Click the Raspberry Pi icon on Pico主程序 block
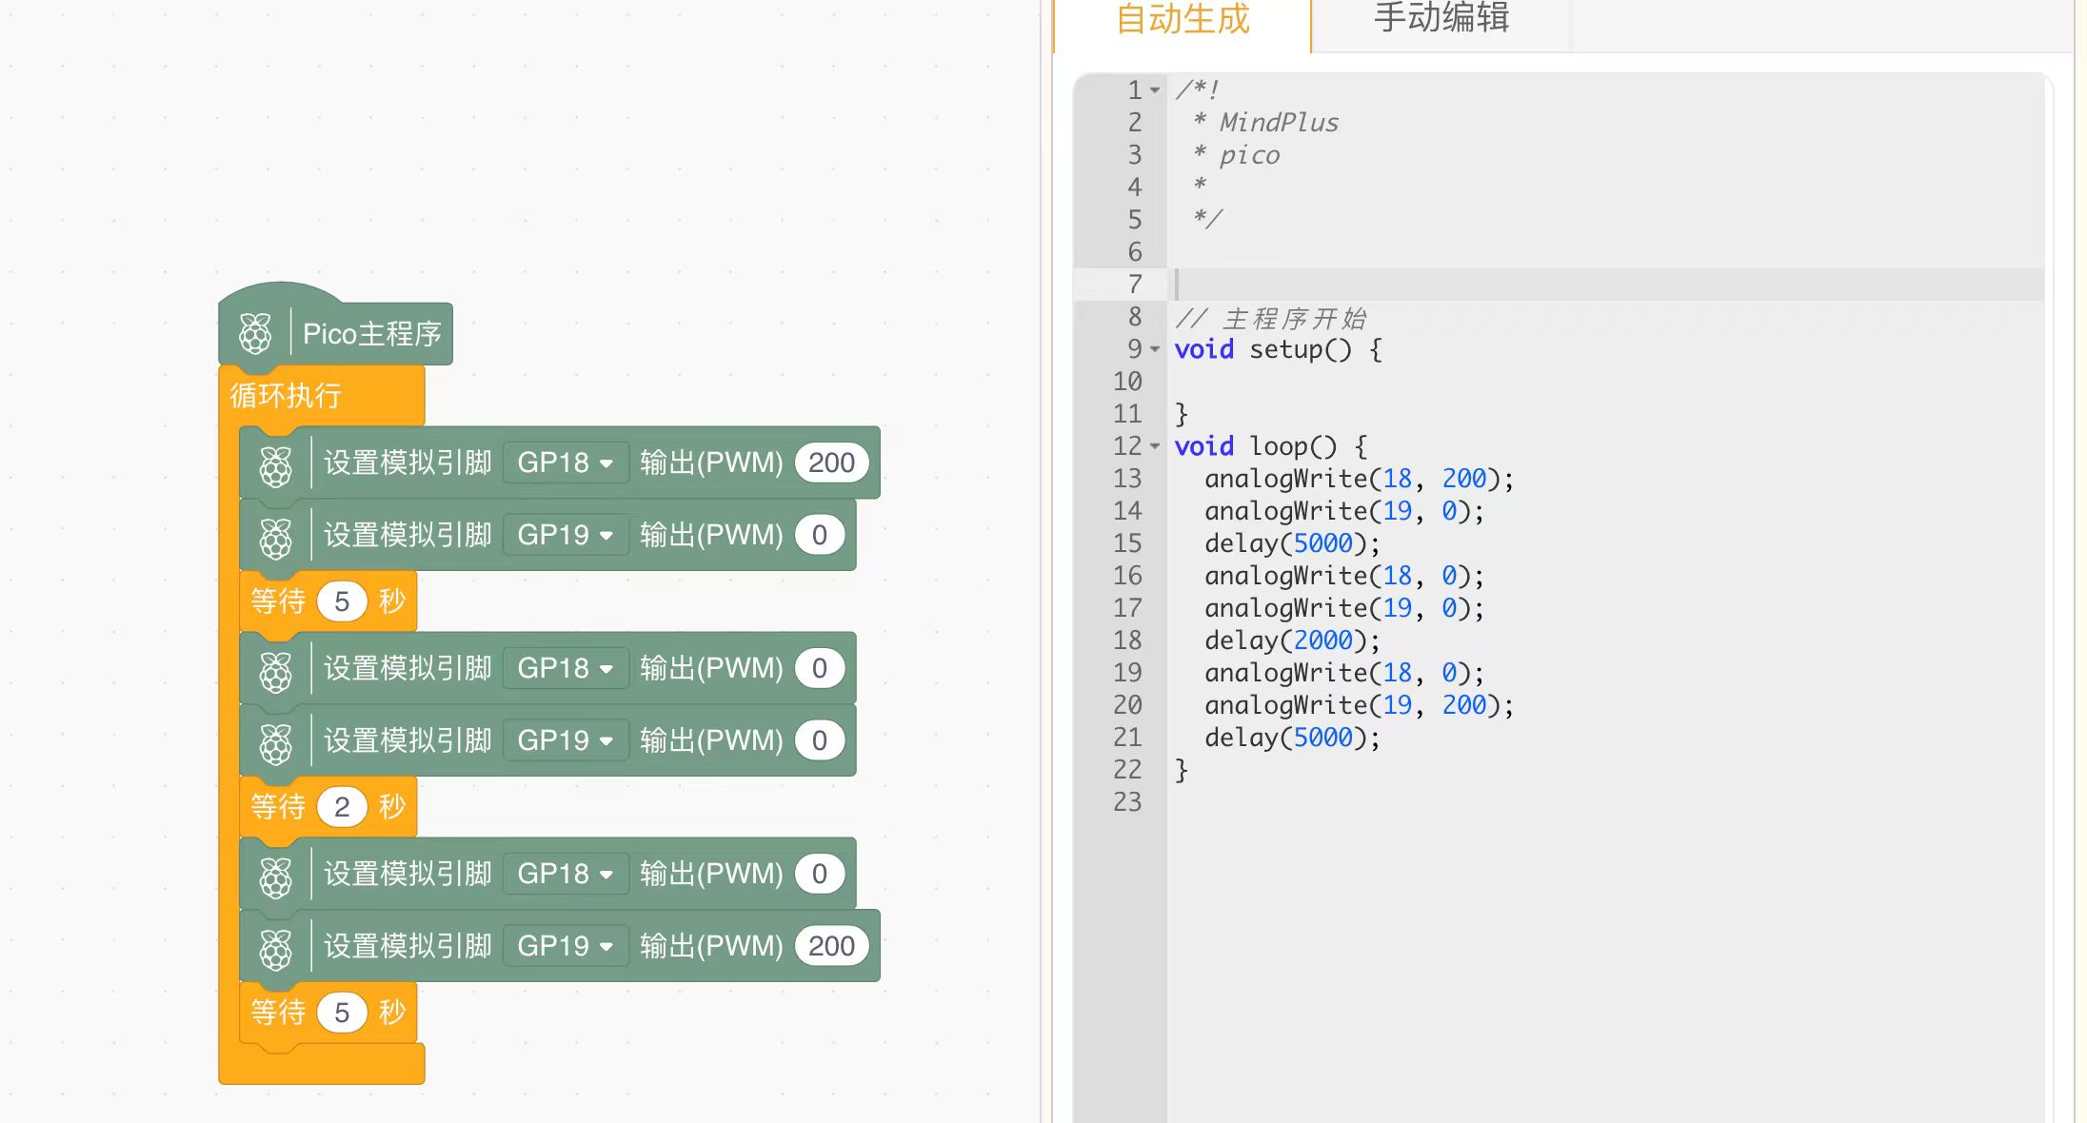The height and width of the screenshot is (1123, 2087). pyautogui.click(x=254, y=334)
